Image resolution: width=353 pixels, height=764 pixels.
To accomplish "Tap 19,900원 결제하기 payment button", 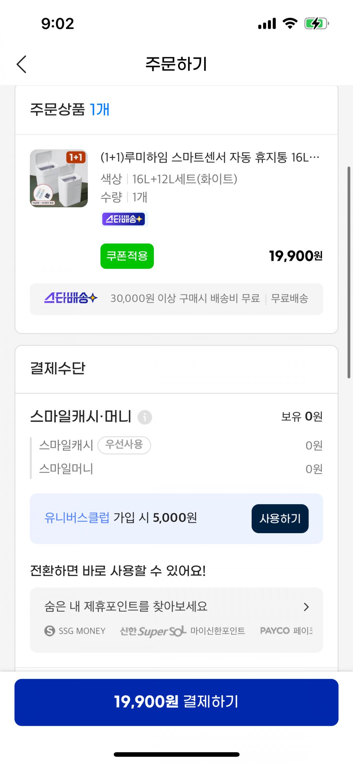I will [x=176, y=702].
